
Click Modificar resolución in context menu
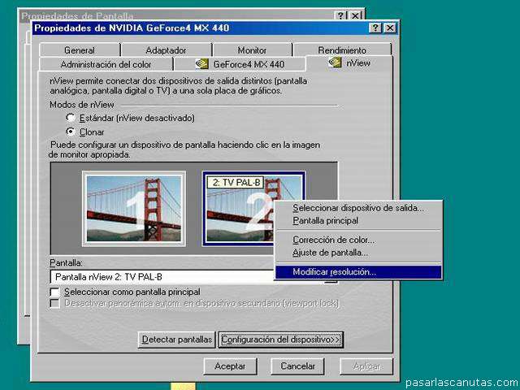334,272
